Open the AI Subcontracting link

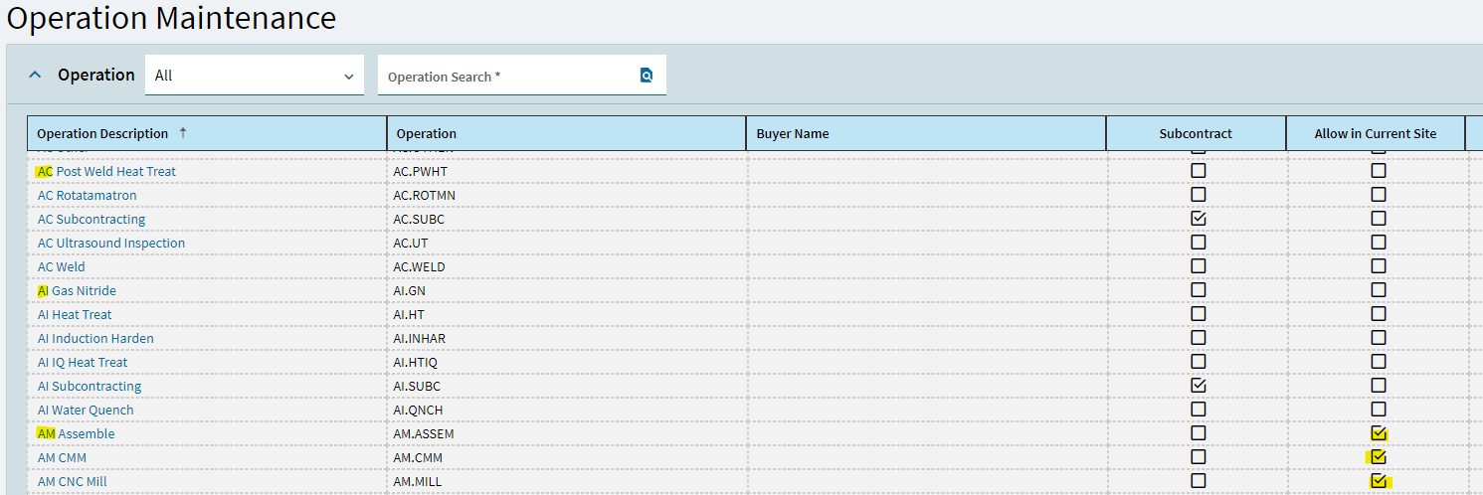click(90, 386)
